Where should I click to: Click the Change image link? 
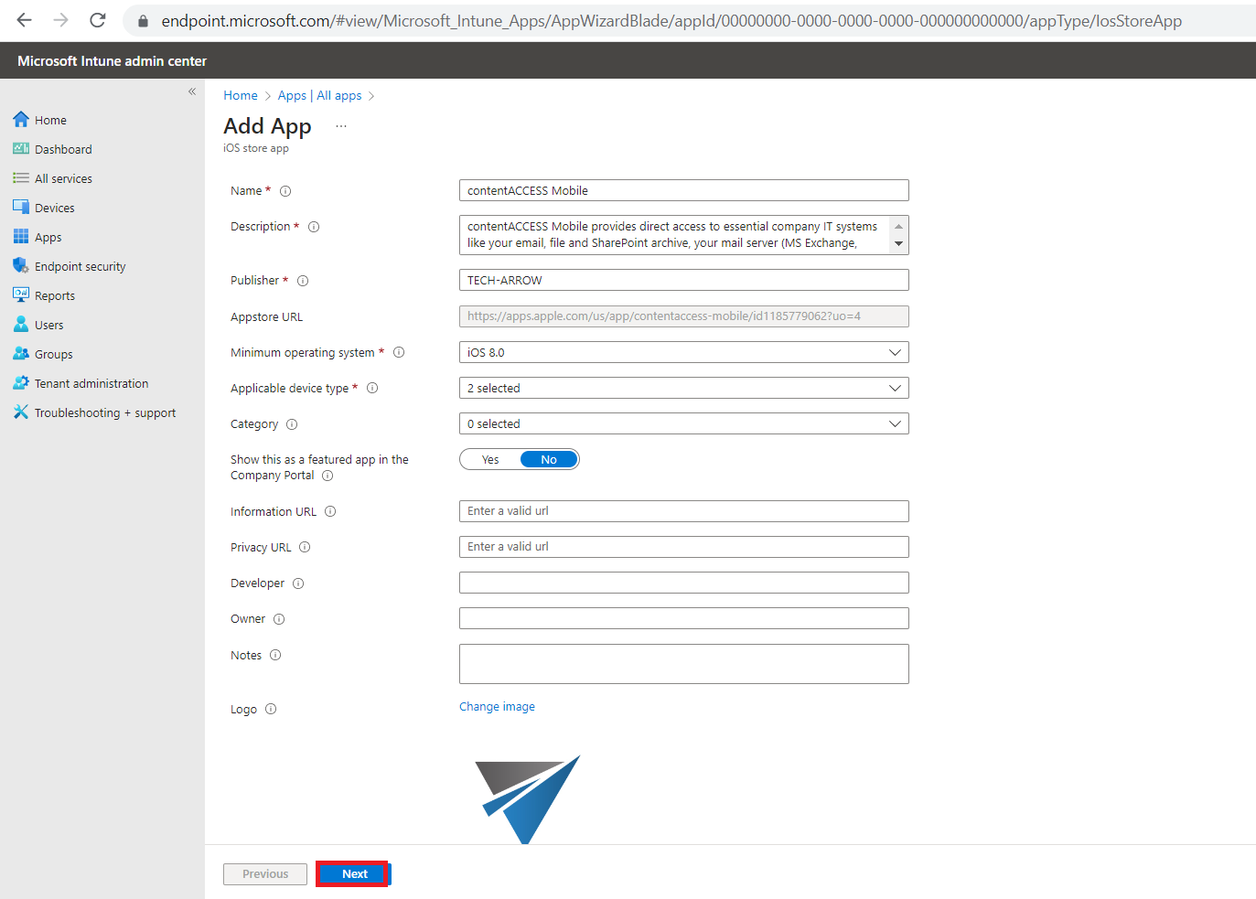(x=497, y=707)
